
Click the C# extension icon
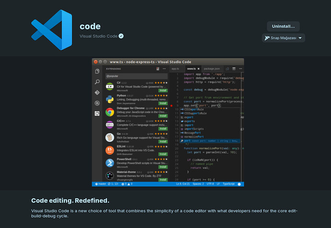(110, 86)
